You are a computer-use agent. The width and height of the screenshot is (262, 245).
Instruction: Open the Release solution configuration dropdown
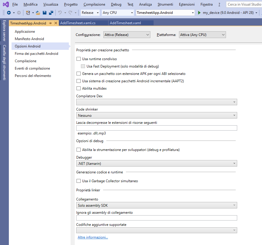tap(90, 13)
